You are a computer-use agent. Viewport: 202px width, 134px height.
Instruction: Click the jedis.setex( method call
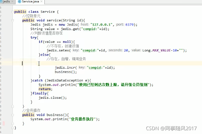pyautogui.click(x=59, y=50)
